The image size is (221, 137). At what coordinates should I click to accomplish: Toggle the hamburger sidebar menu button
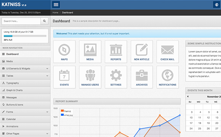tap(56, 5)
